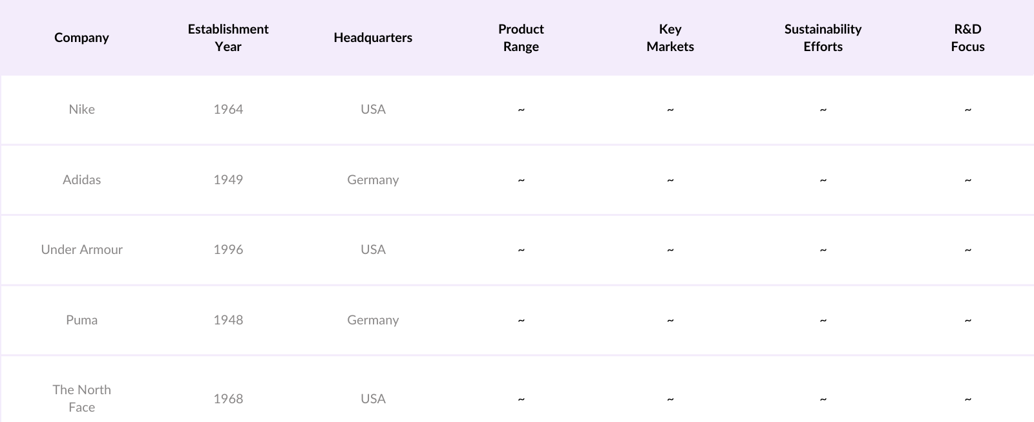Select the Nike company cell
Viewport: 1034px width, 422px height.
pyautogui.click(x=81, y=109)
